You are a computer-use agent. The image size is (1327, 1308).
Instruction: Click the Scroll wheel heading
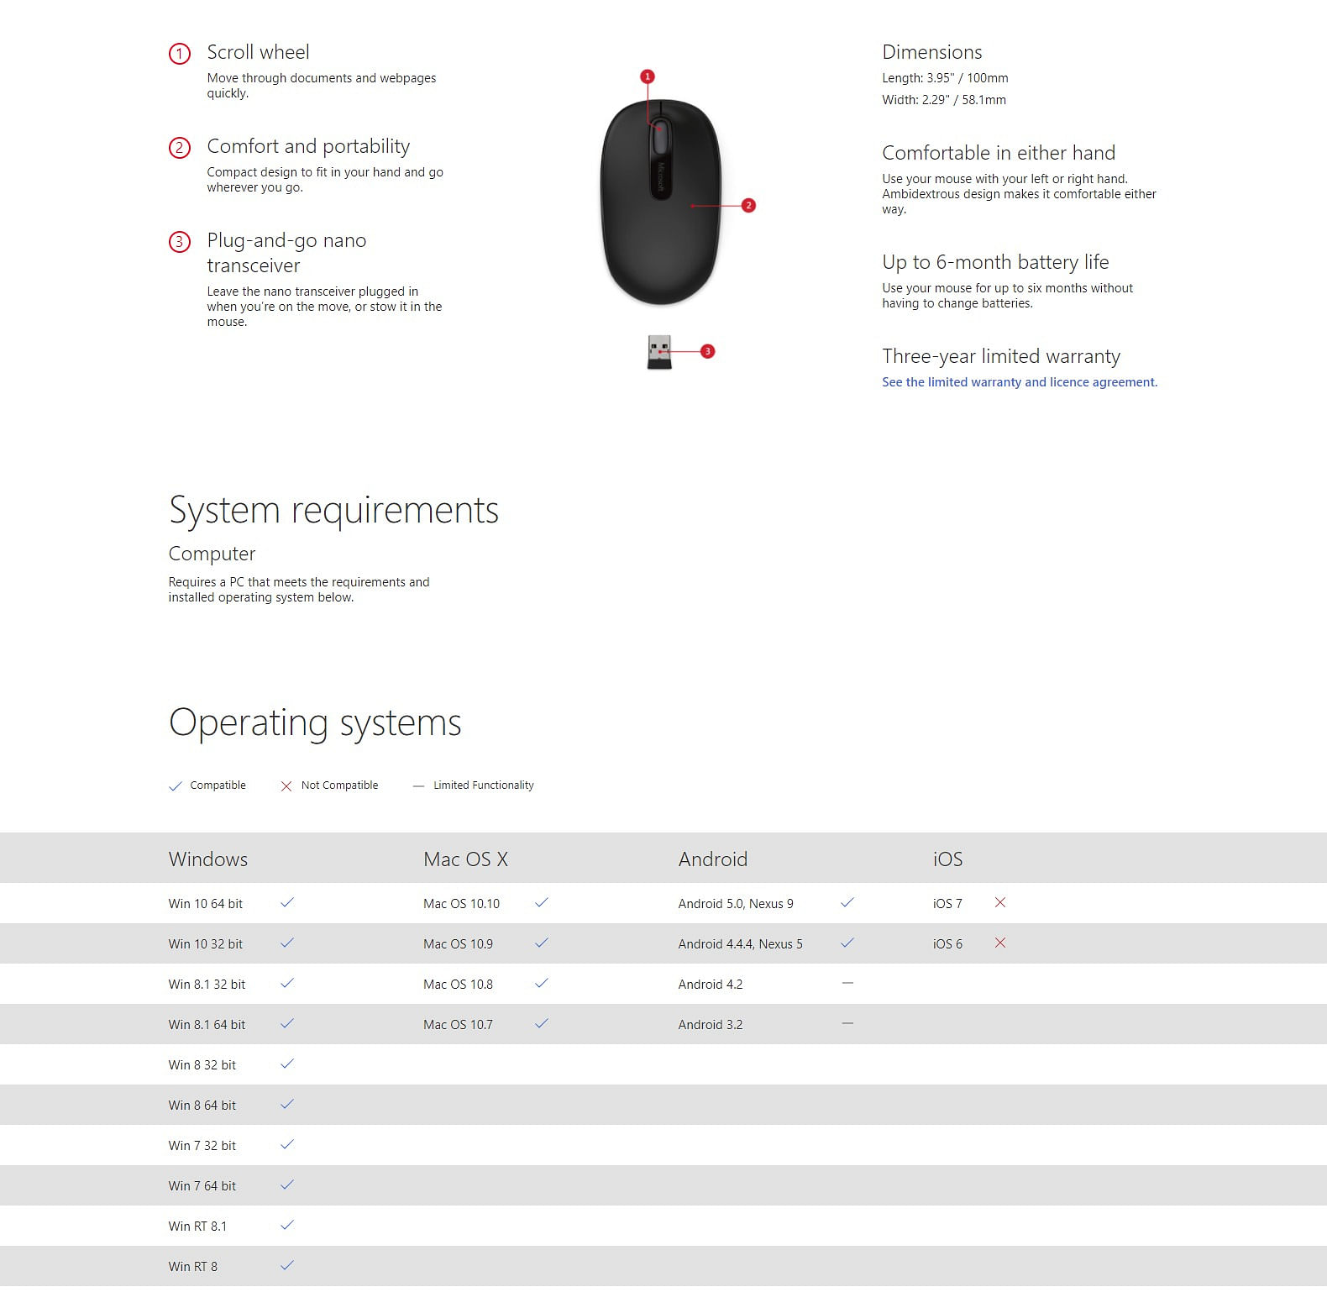pyautogui.click(x=259, y=52)
